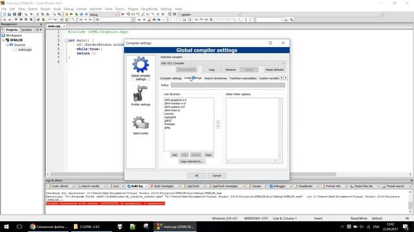This screenshot has height=232, width=414.
Task: Click Copy compiler button
Action: click(x=212, y=70)
